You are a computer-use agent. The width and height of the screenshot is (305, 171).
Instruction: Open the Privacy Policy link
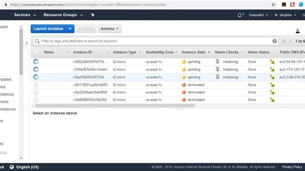click(x=292, y=167)
